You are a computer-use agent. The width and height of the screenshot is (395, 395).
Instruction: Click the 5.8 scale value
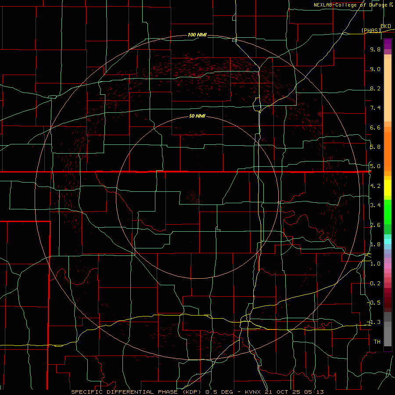pyautogui.click(x=375, y=147)
